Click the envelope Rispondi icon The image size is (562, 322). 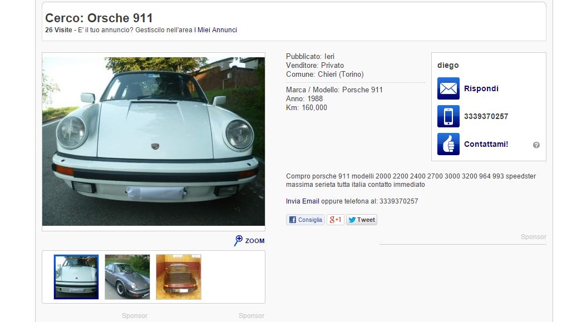(448, 88)
